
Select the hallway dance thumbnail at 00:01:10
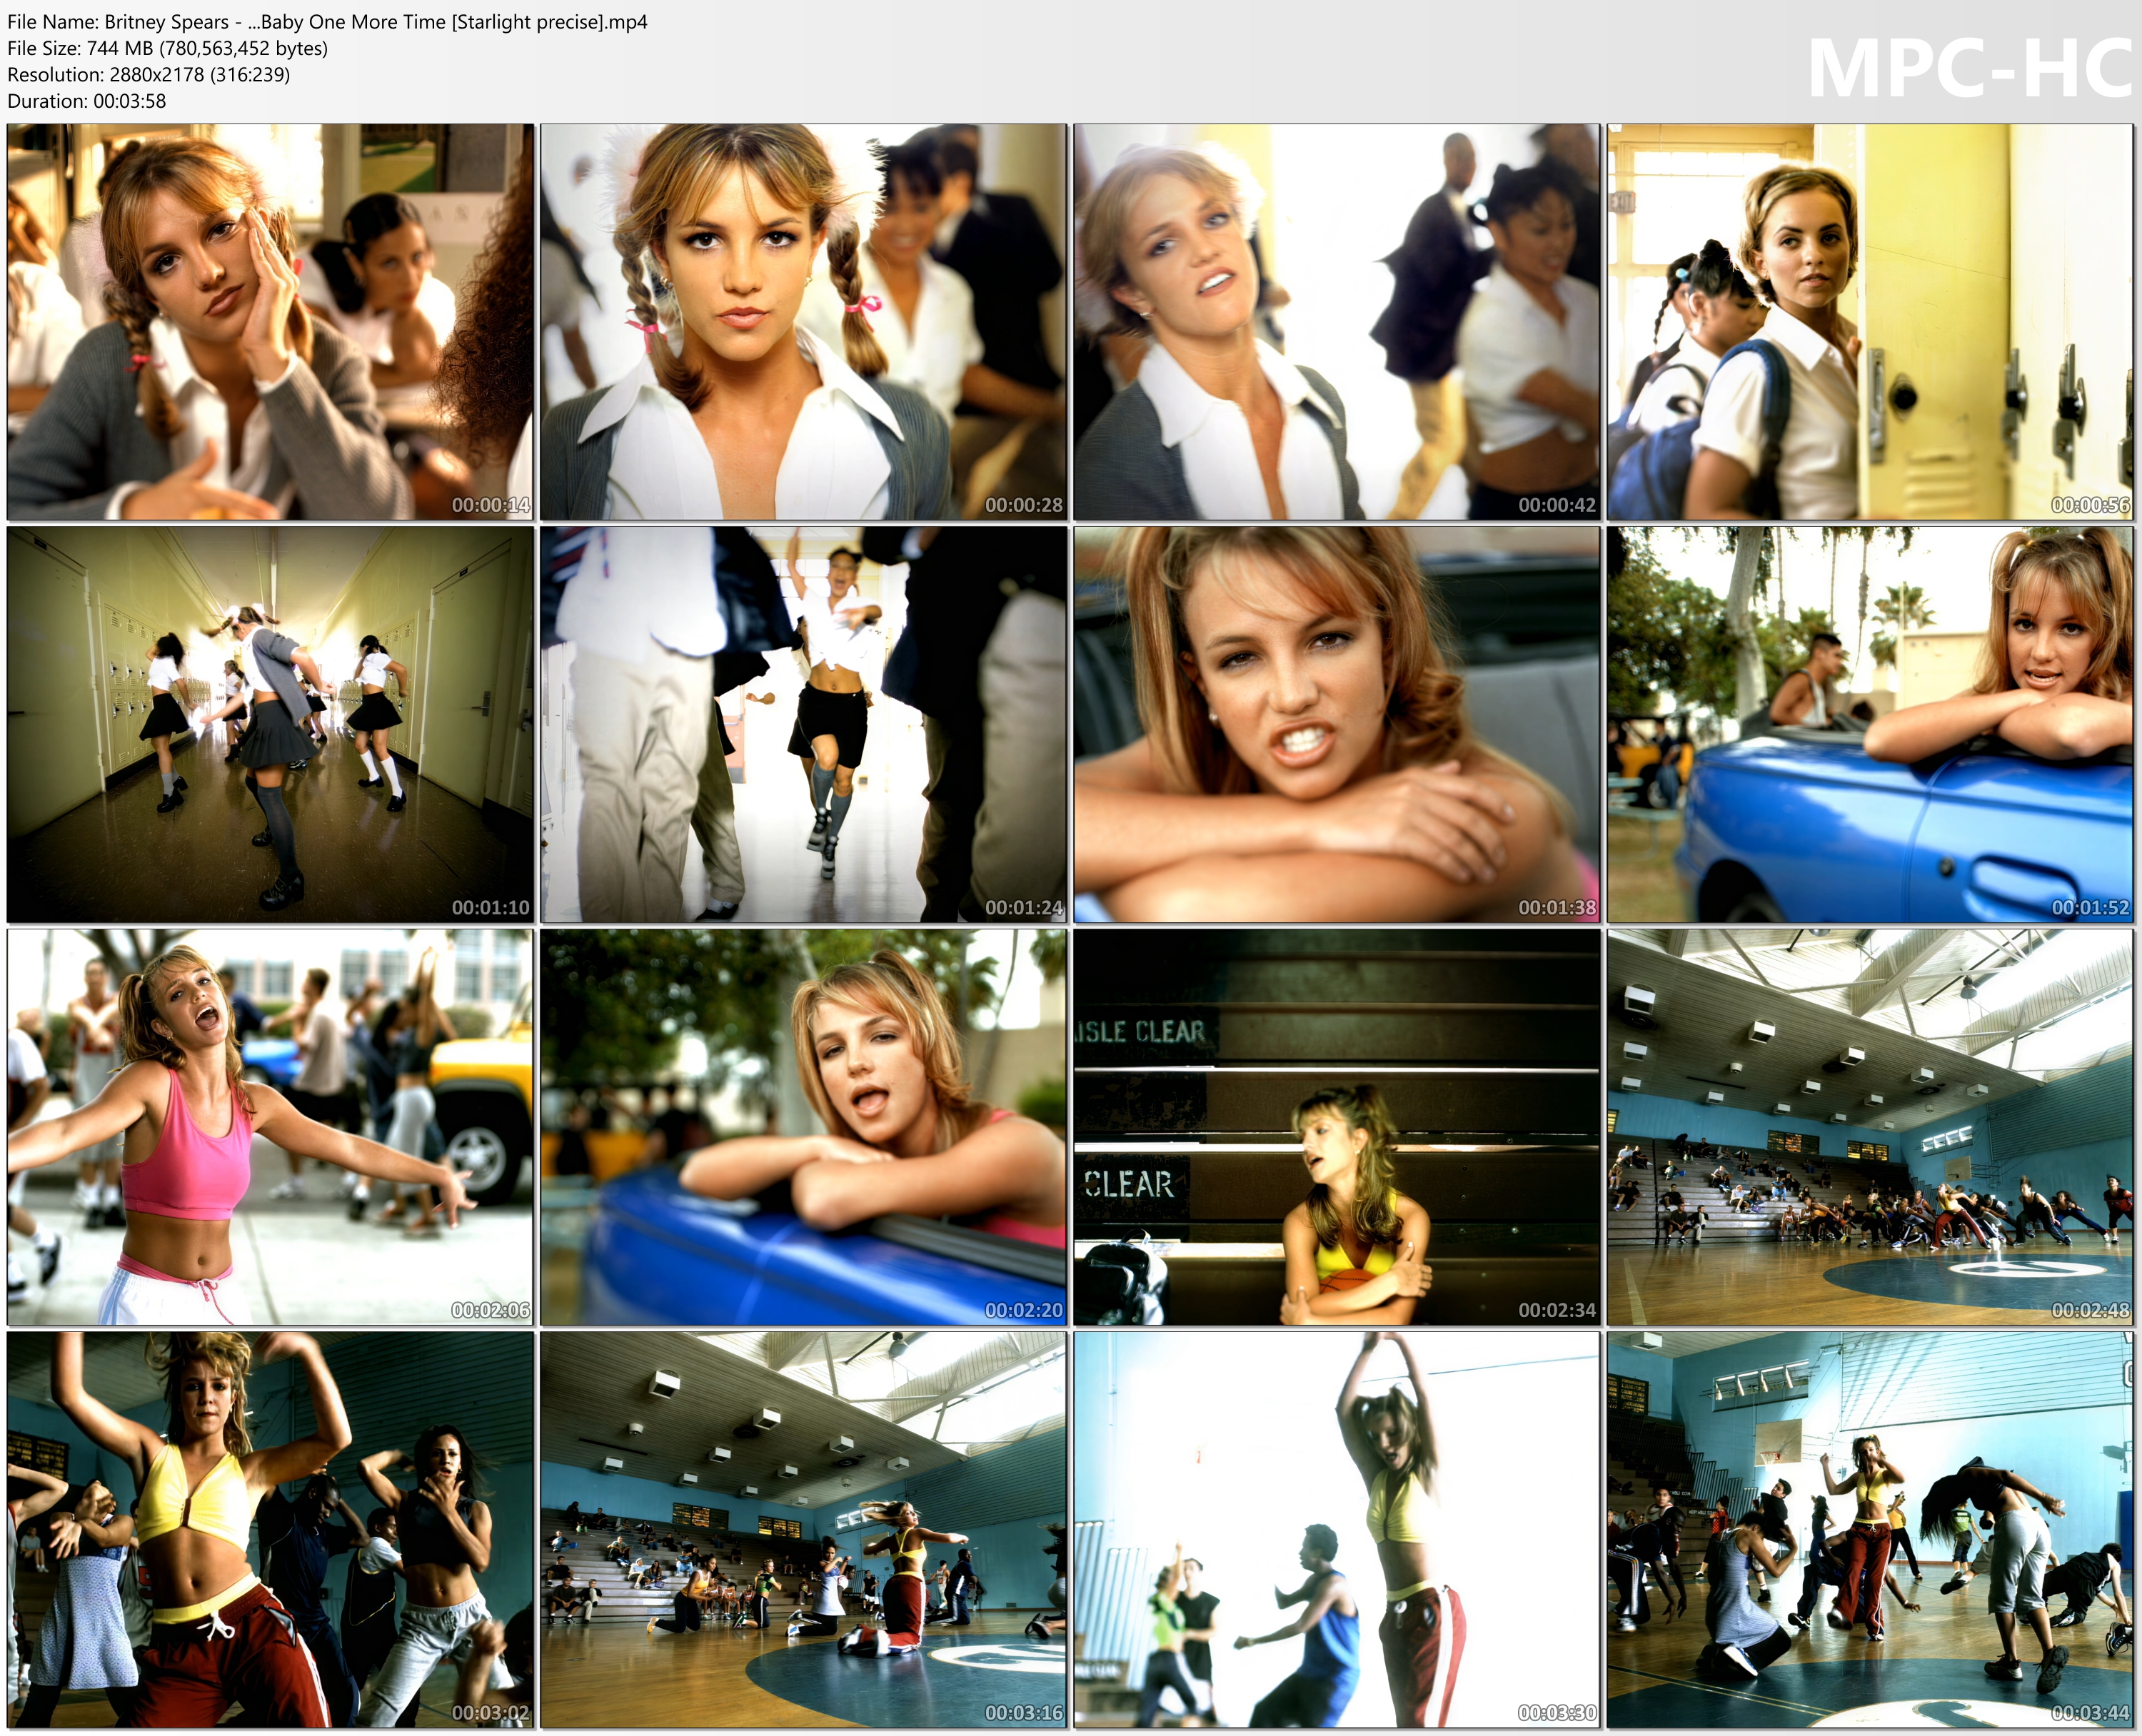(x=270, y=724)
